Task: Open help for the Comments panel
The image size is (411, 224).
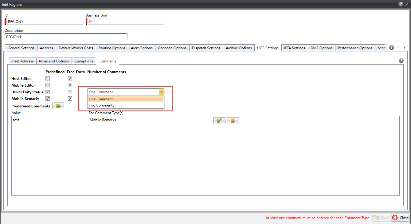Action: pos(401,61)
